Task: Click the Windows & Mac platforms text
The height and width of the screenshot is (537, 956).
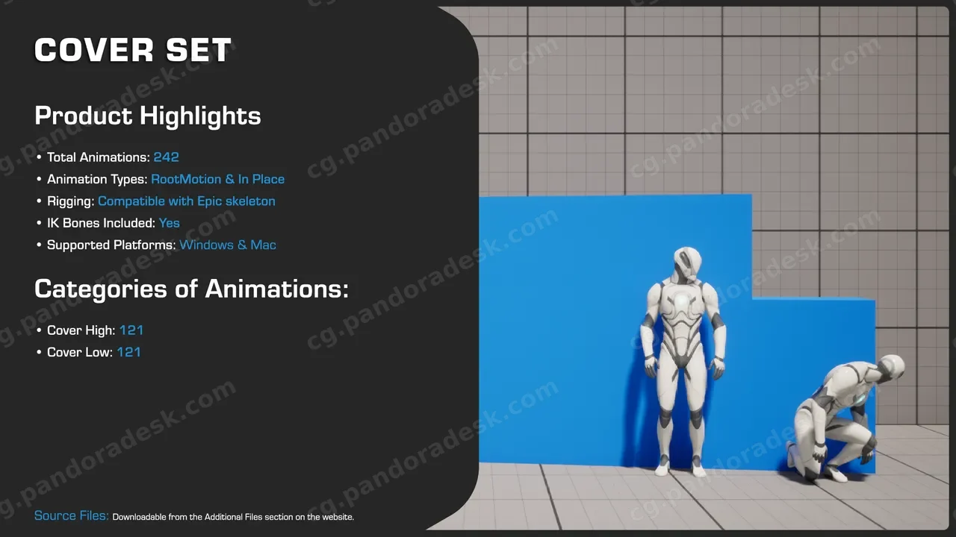Action: 228,245
